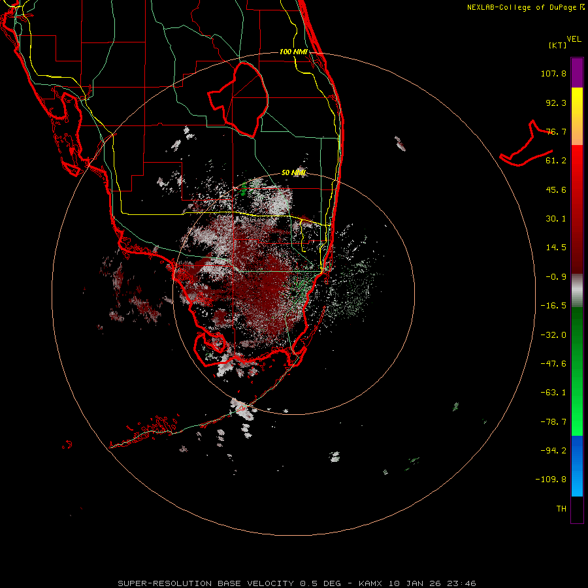This screenshot has width=588, height=588.
Task: Click the -47.6 velocity scale value
Action: pos(553,364)
